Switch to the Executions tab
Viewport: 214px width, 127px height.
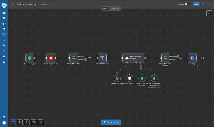coord(115,9)
